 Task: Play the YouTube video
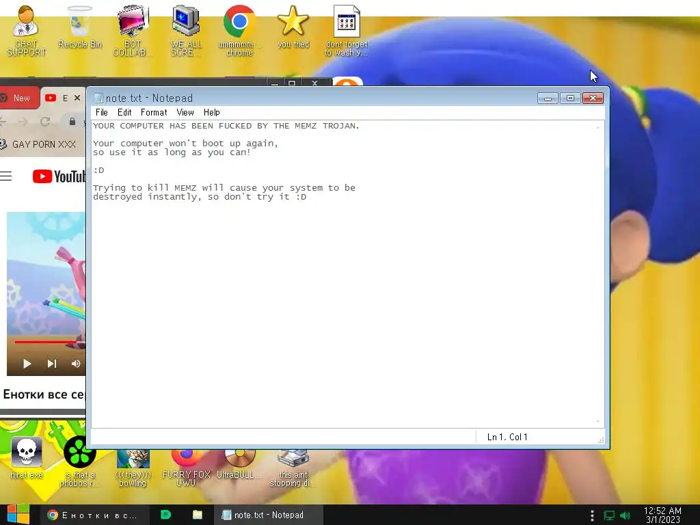(27, 364)
